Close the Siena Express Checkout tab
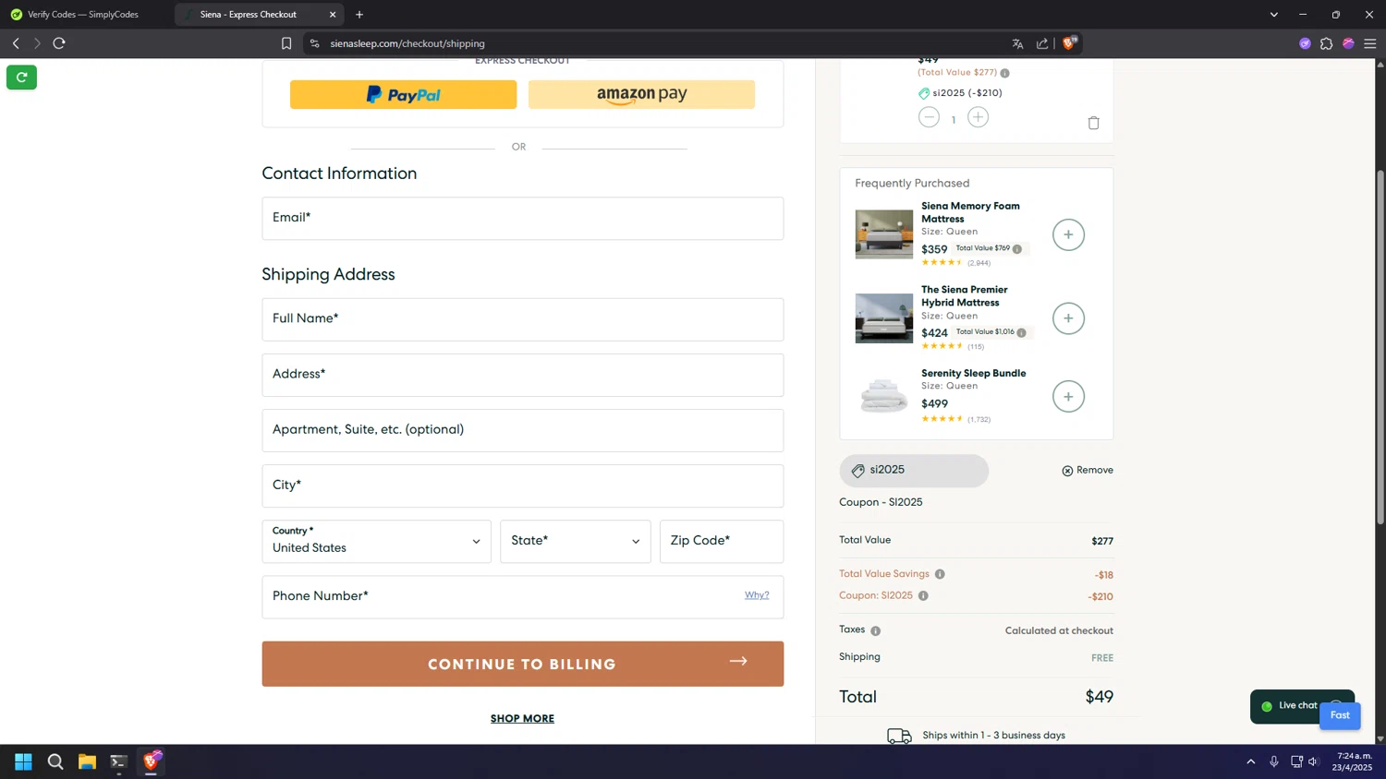Viewport: 1386px width, 779px height. tap(333, 15)
